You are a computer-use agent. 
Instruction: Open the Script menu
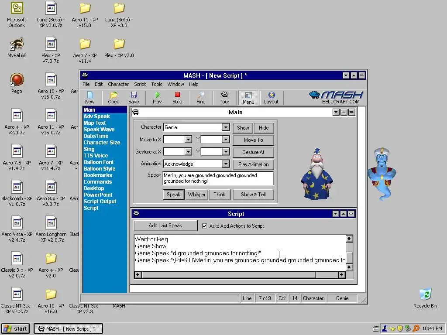140,84
